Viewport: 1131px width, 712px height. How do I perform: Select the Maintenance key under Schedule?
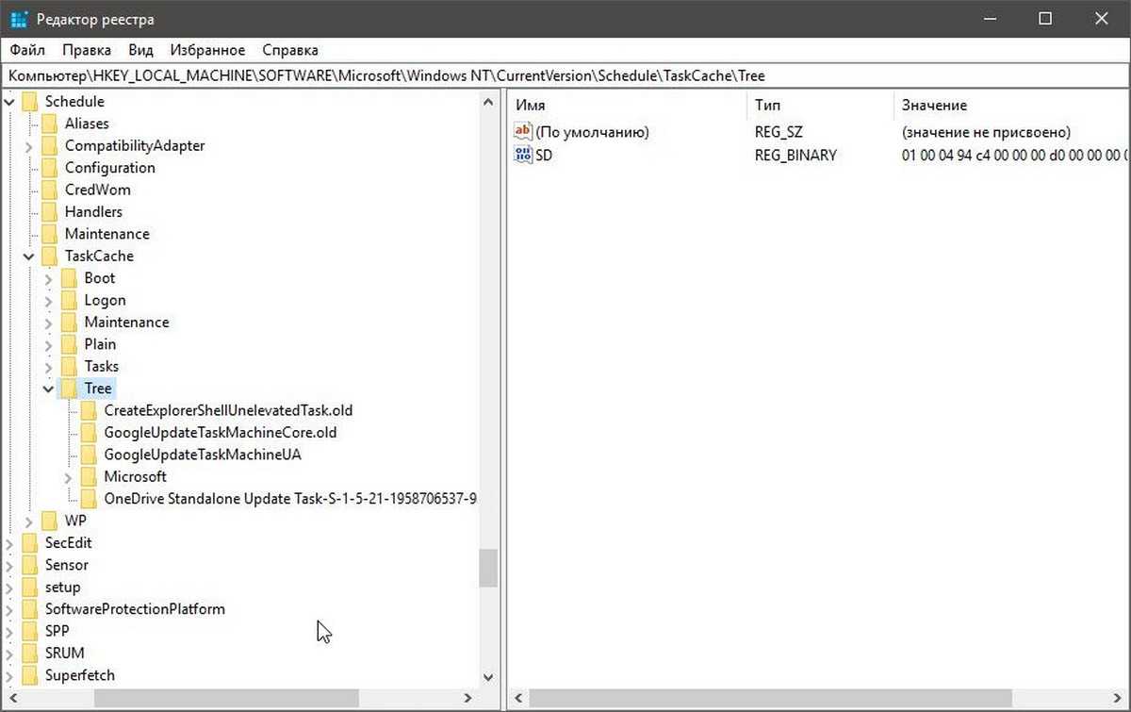pyautogui.click(x=107, y=234)
